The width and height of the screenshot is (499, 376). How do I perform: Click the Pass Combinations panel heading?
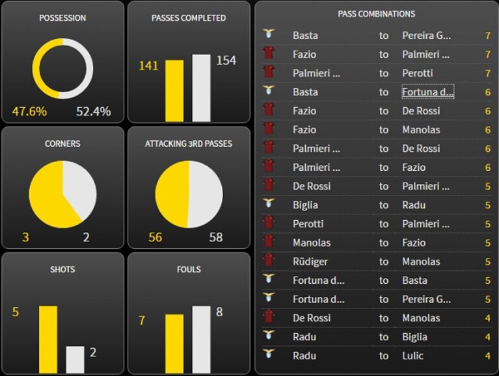(376, 14)
